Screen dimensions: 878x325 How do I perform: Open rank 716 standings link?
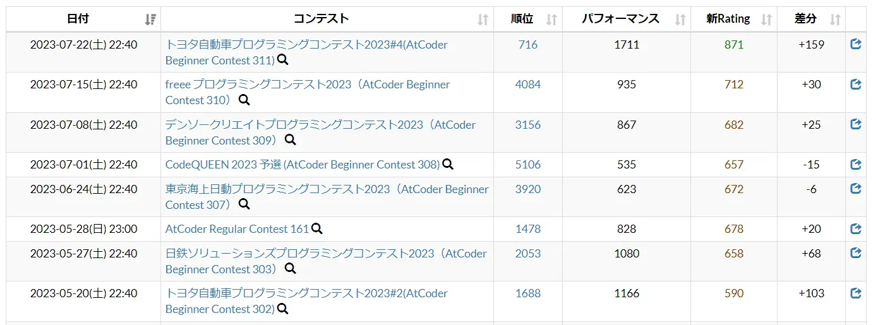pos(527,44)
